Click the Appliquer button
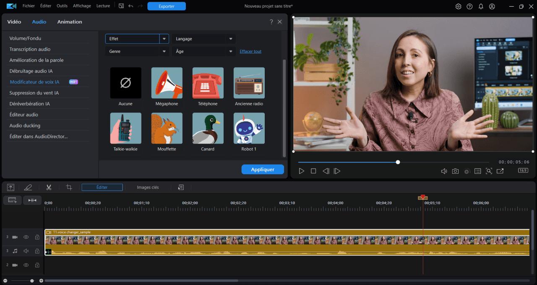This screenshot has width=537, height=285. click(x=263, y=169)
